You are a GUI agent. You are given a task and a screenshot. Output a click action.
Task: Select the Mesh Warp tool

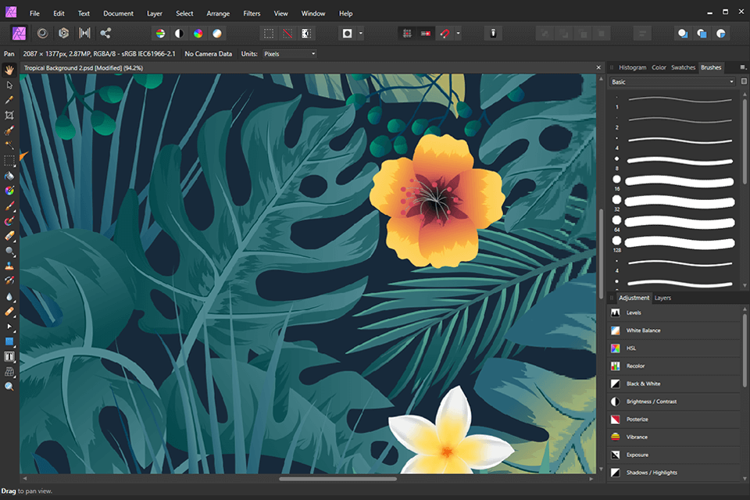pos(9,372)
